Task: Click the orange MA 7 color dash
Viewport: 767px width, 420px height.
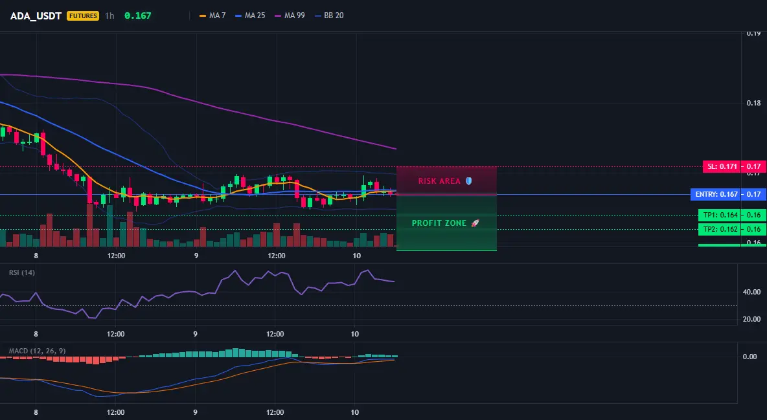Action: 203,16
